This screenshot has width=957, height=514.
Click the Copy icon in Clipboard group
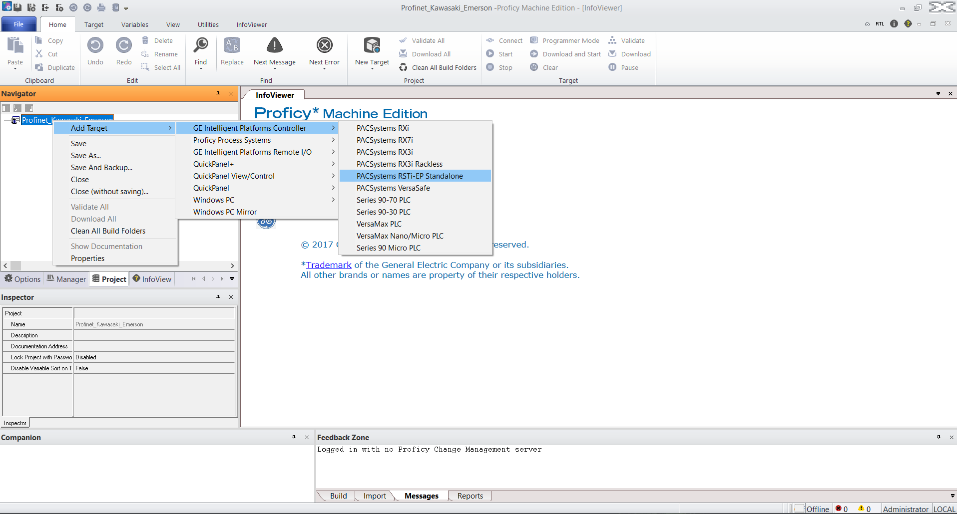click(39, 40)
